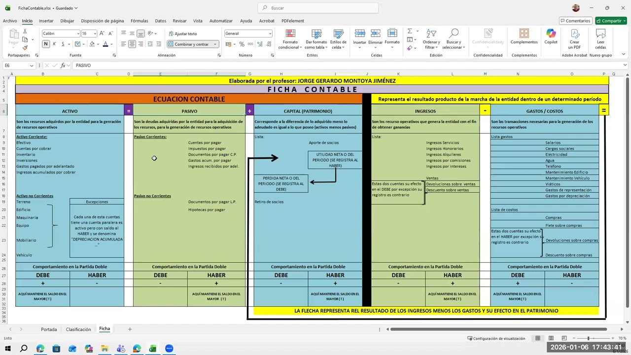Decrease indent in Alineación group
The width and height of the screenshot is (631, 355).
150,44
